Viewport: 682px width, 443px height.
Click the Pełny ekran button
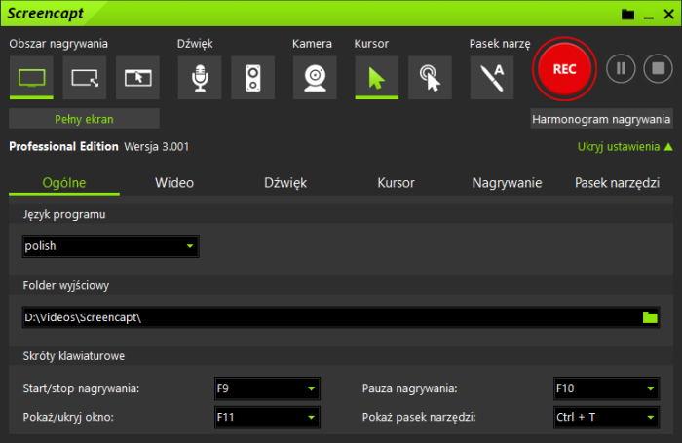pyautogui.click(x=84, y=119)
